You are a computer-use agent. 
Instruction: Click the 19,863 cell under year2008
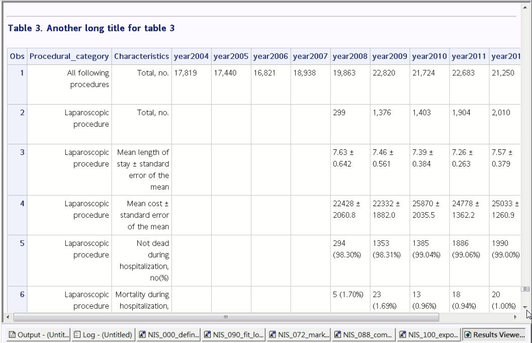(x=350, y=84)
